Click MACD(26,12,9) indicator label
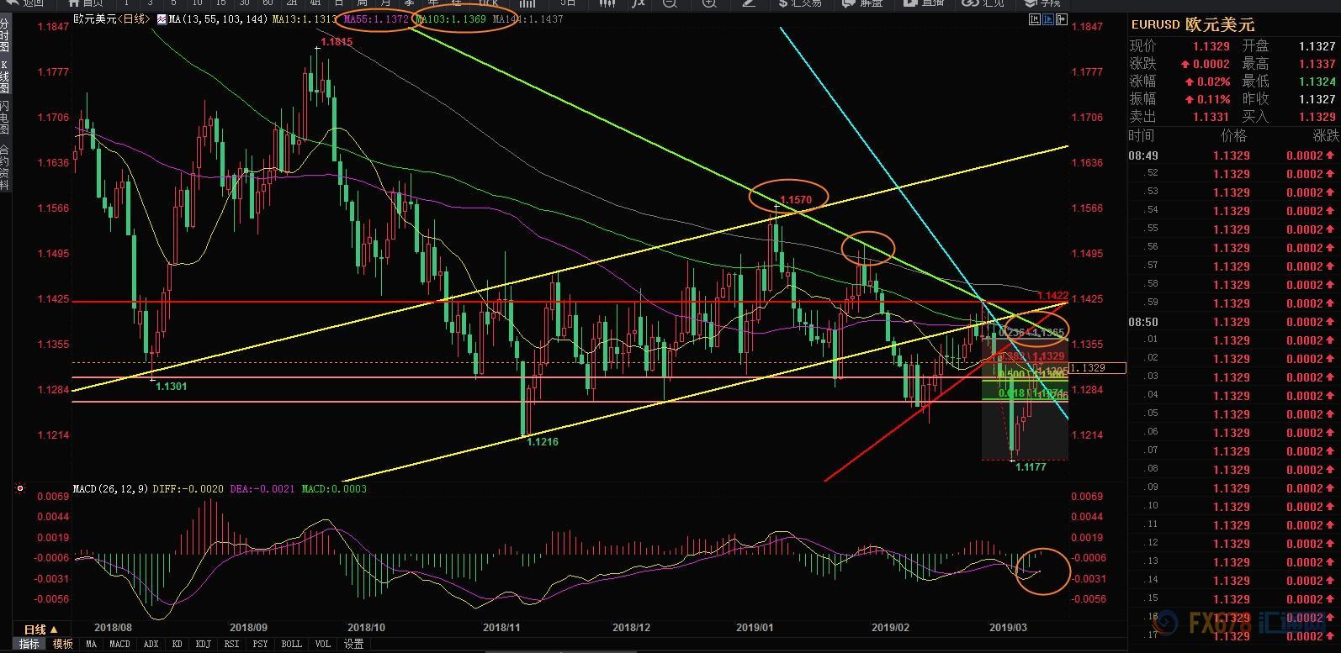This screenshot has height=653, width=1341. tap(111, 488)
